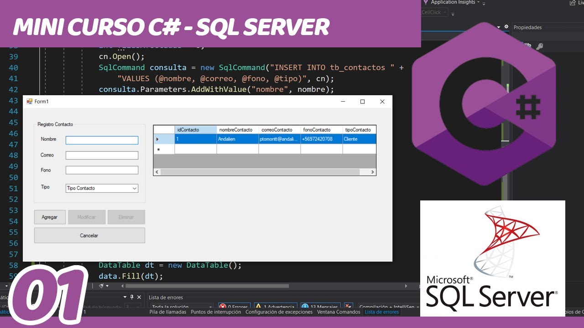
Task: Select the ptomontt@andali... email cell
Action: click(x=280, y=139)
